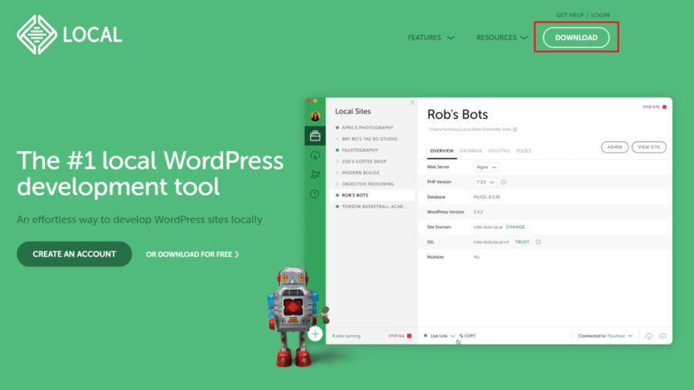Click the Download button in header
This screenshot has width=694, height=390.
point(576,38)
